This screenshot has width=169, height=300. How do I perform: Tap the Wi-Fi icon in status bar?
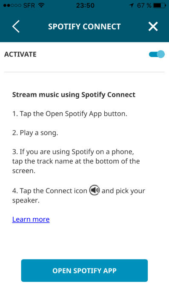click(x=41, y=6)
